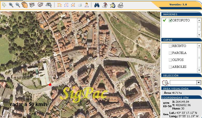Uncheck the ORTOFOTO image checkbox
This screenshot has height=118, width=202.
click(170, 20)
